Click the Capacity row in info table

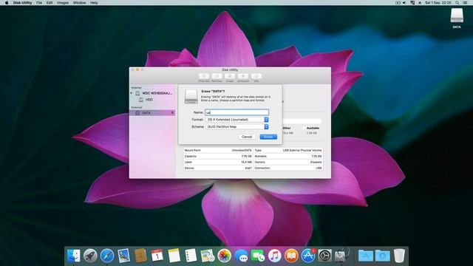click(x=218, y=156)
